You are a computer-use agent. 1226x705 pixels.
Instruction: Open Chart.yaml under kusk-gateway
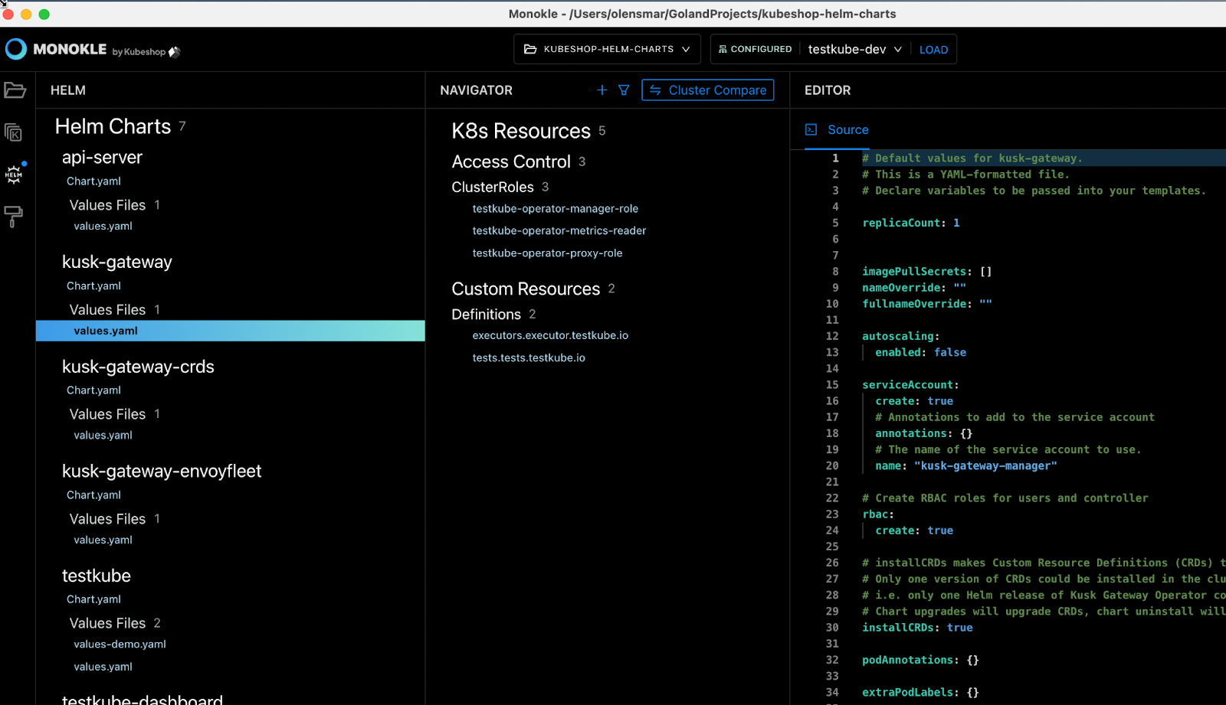pos(93,286)
